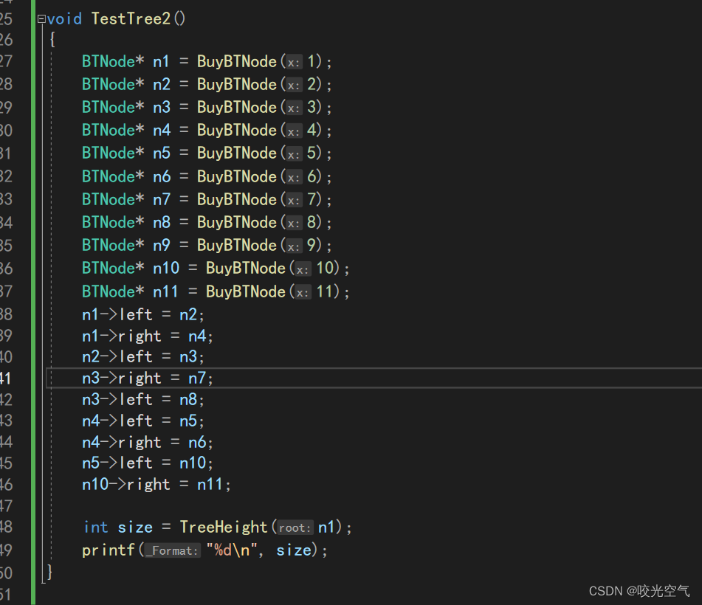This screenshot has width=702, height=605.
Task: Click n5 in 'n4->left = n5;'
Action: [x=188, y=421]
